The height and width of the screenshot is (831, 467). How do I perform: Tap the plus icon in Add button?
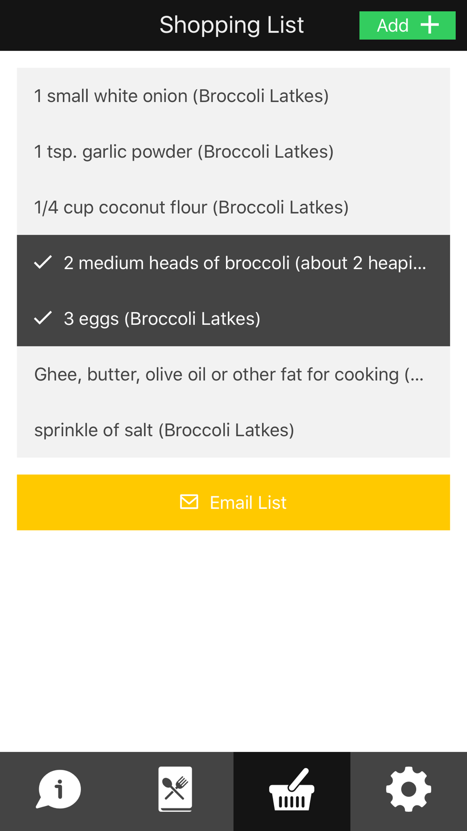coord(430,25)
